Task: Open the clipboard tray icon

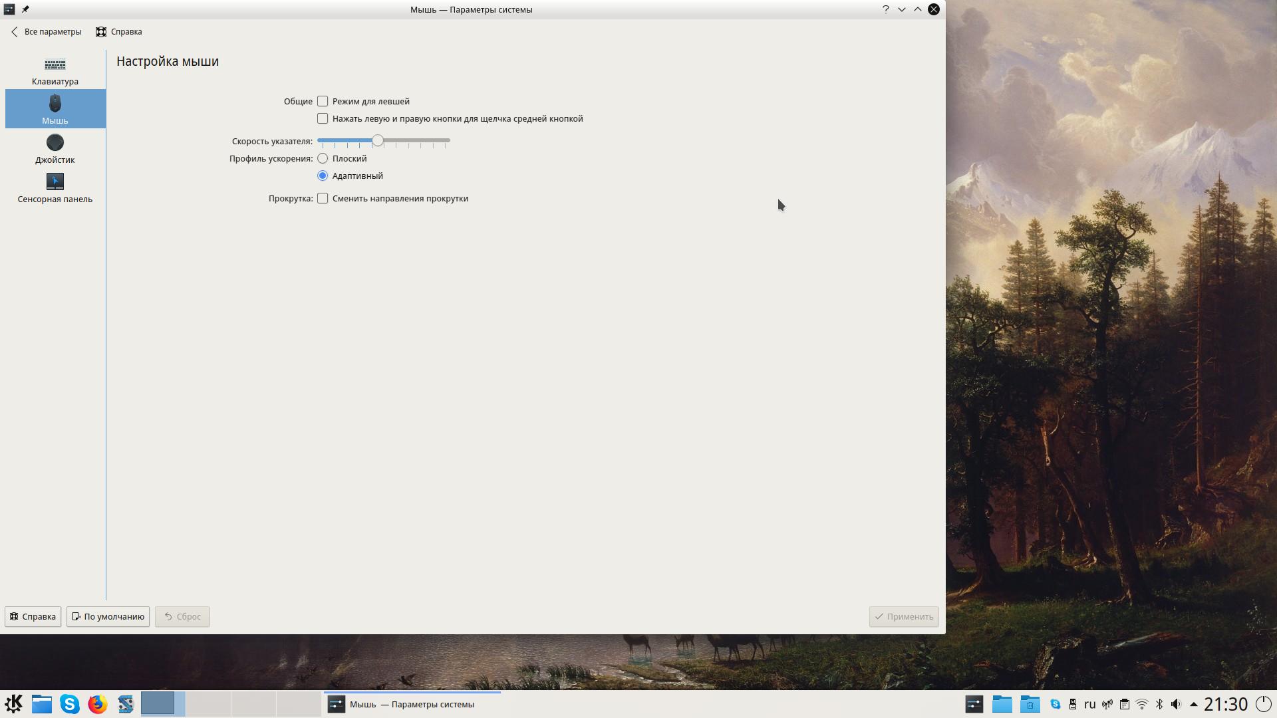Action: point(1124,704)
